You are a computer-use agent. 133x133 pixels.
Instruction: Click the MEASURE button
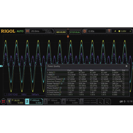point(61,32)
